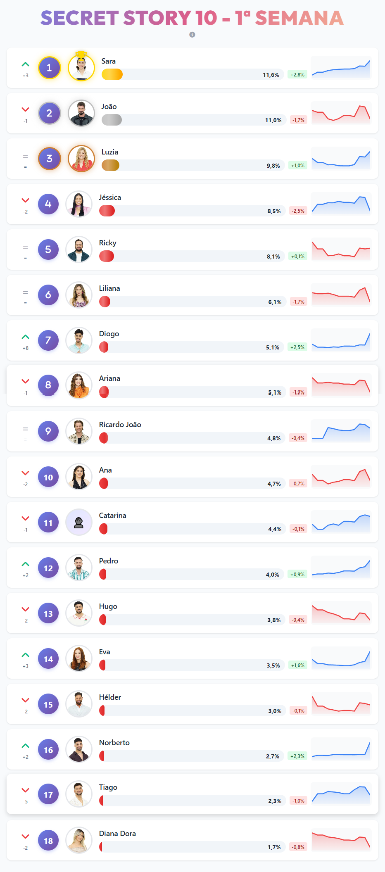Screen dimensions: 385x872
Task: Open Sara's profile photo
Action: coord(81,68)
